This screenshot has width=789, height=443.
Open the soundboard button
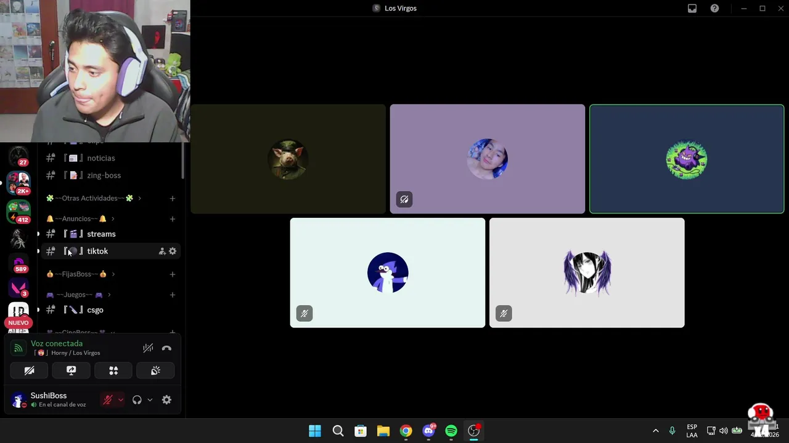click(155, 370)
